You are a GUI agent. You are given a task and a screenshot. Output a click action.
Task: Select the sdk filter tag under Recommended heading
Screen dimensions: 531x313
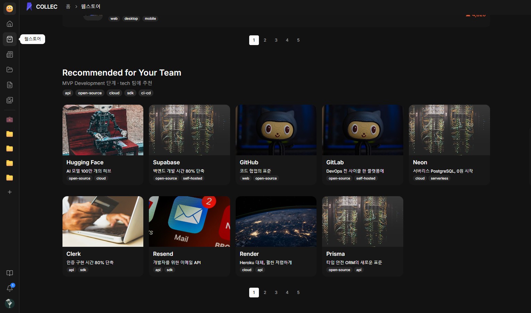(130, 93)
